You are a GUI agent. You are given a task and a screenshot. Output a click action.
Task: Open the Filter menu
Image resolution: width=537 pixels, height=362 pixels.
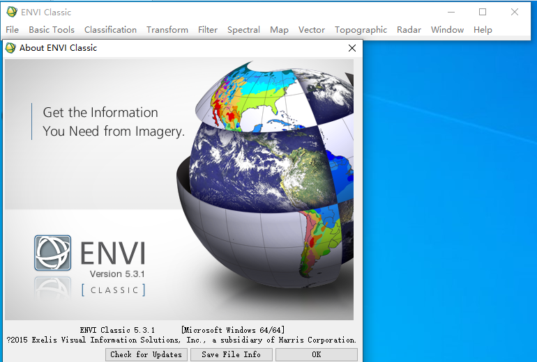pos(208,30)
